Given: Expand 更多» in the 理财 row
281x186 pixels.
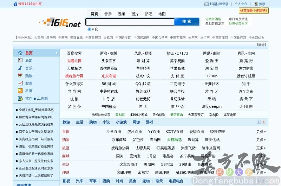Looking at the screenshot, I should [x=261, y=173].
